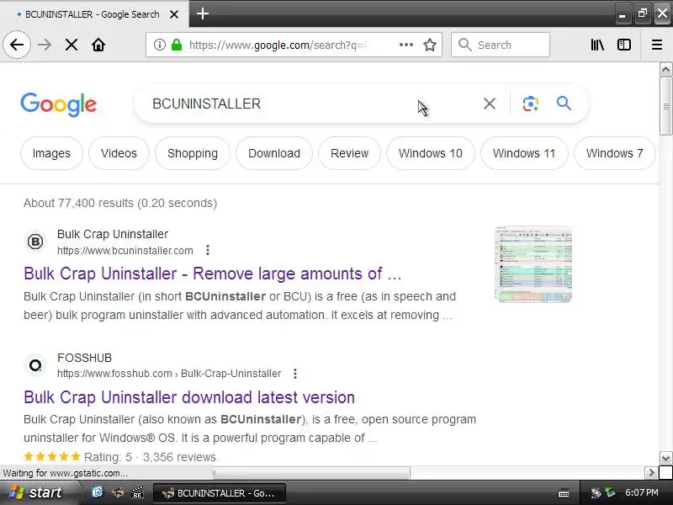The image size is (673, 505).
Task: Click the first system tray icon beside the clock
Action: click(596, 492)
